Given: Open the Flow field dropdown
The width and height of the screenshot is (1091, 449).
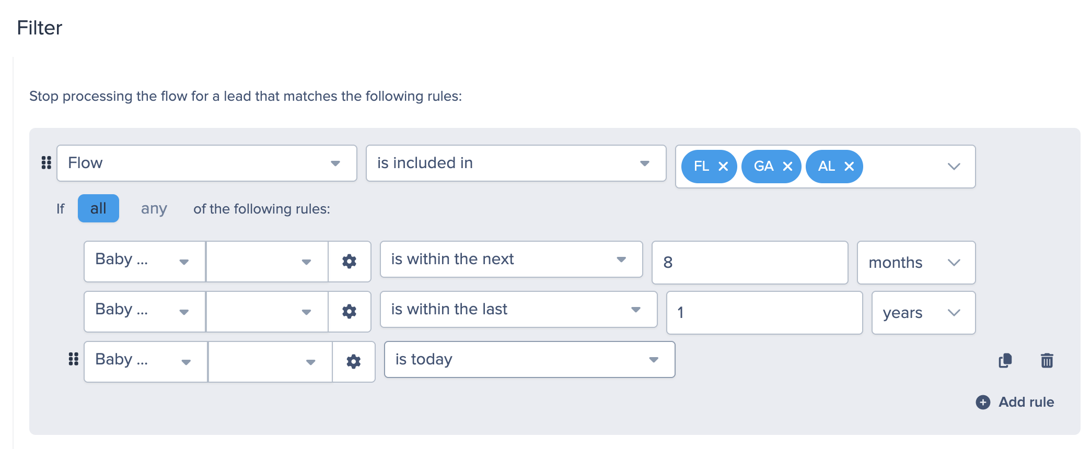Looking at the screenshot, I should (207, 163).
